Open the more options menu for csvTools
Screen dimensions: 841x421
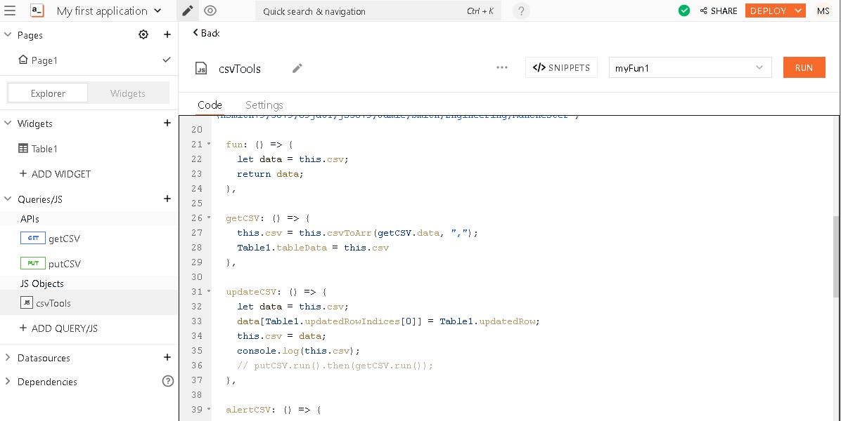pos(501,67)
